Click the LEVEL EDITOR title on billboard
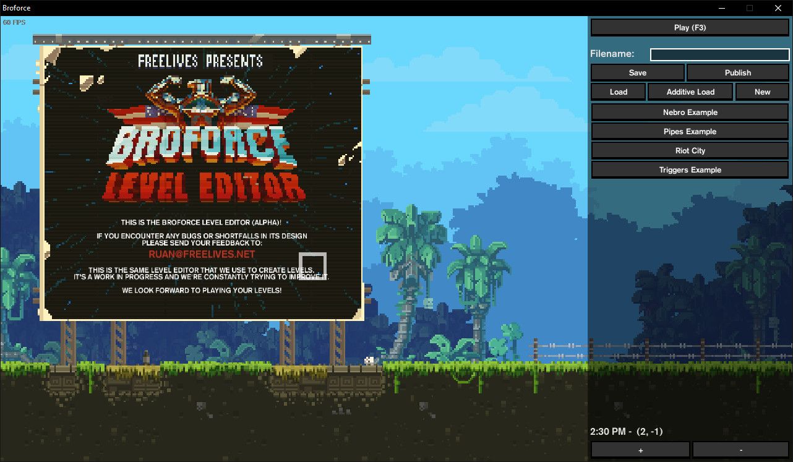This screenshot has width=793, height=462. pyautogui.click(x=204, y=187)
